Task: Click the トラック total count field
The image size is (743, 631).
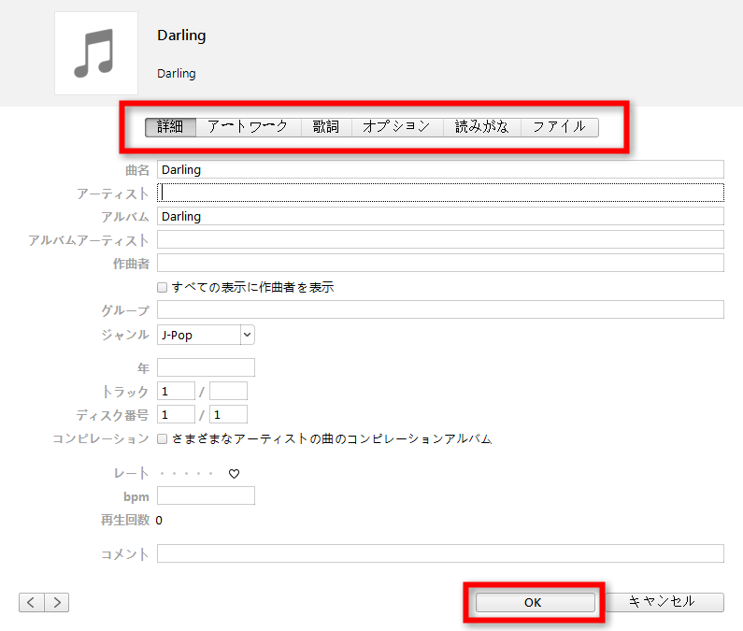Action: 228,391
